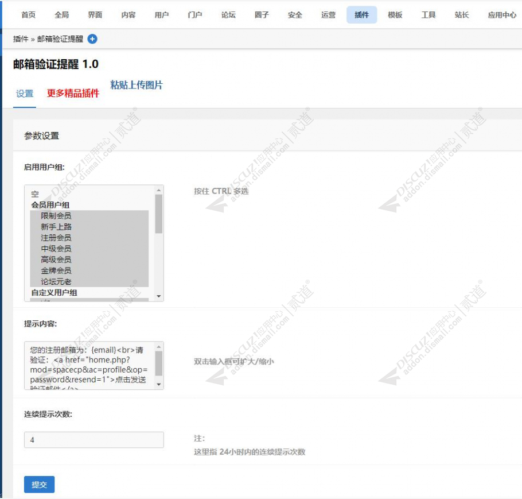Click the 提交 submit button
The width and height of the screenshot is (522, 499).
(39, 484)
